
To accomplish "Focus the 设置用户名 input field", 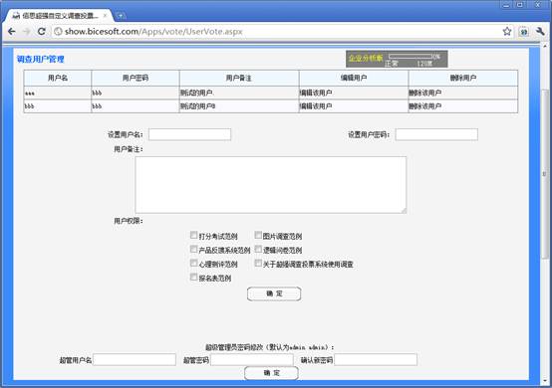I will [x=189, y=134].
